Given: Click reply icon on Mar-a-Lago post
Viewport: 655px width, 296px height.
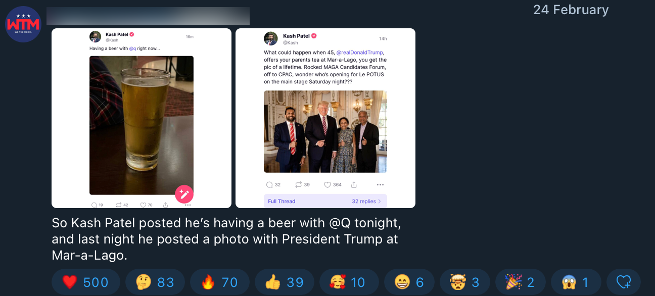Looking at the screenshot, I should (x=269, y=185).
